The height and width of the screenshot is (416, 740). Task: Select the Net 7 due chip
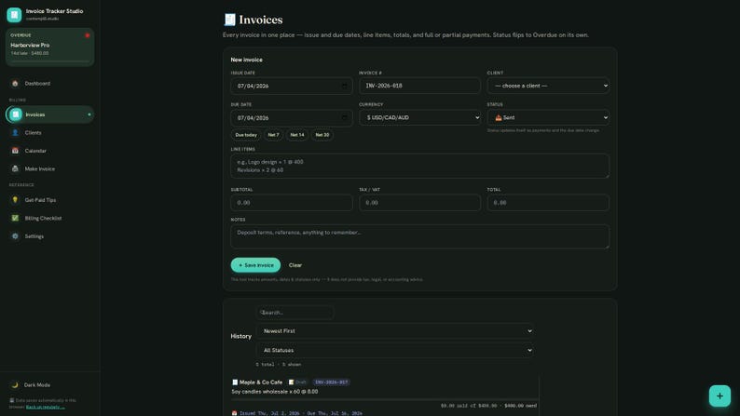[x=273, y=135]
